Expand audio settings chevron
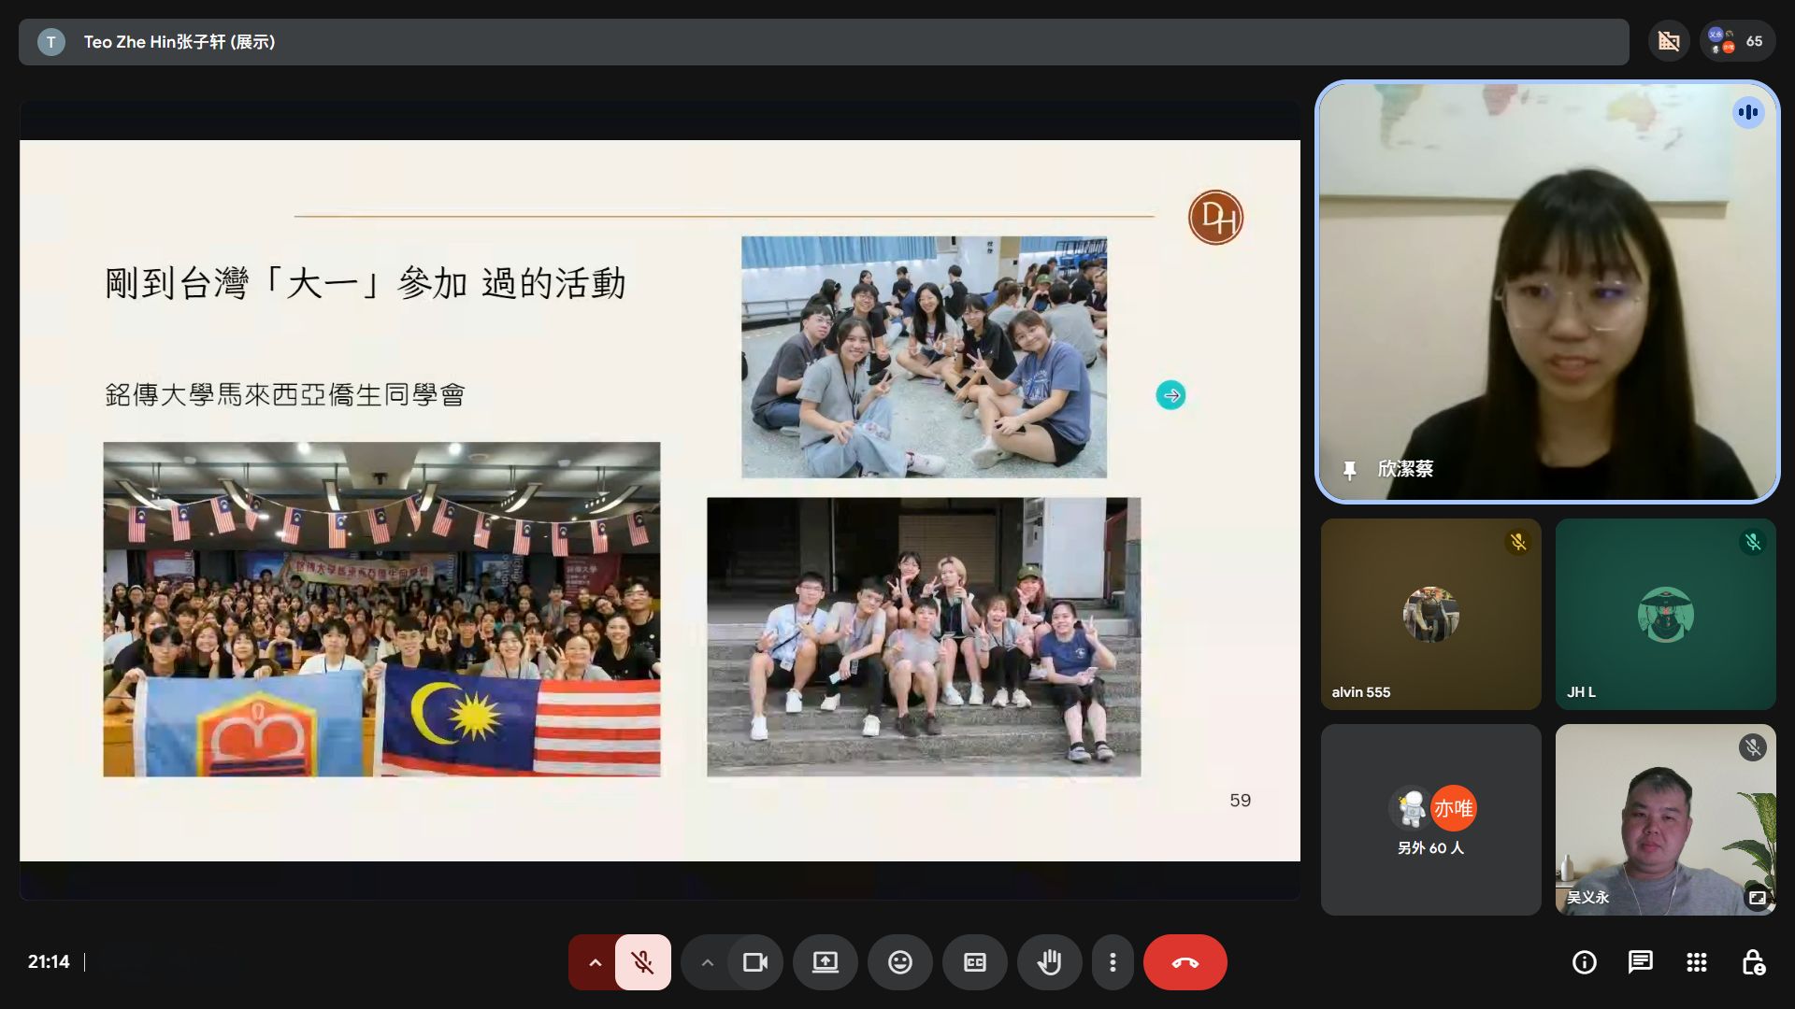 coord(595,962)
